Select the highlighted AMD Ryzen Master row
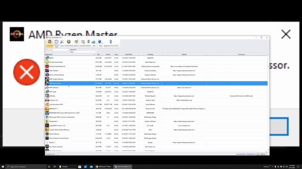The image size is (302, 169). [156, 83]
